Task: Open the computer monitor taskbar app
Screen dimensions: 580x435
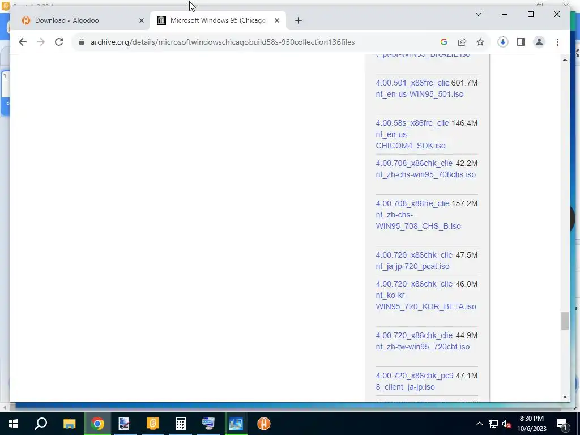Action: [x=208, y=424]
